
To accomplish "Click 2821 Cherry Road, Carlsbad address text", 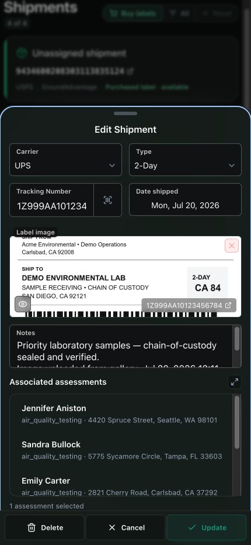I will tap(153, 492).
